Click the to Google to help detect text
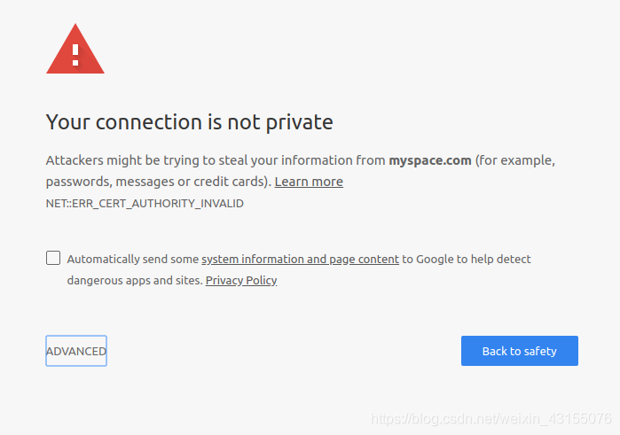This screenshot has height=435, width=620. 467,259
